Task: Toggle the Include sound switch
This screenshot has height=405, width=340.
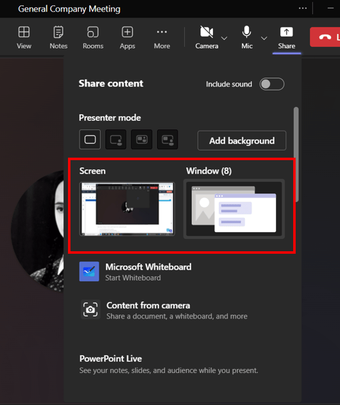Action: point(272,84)
